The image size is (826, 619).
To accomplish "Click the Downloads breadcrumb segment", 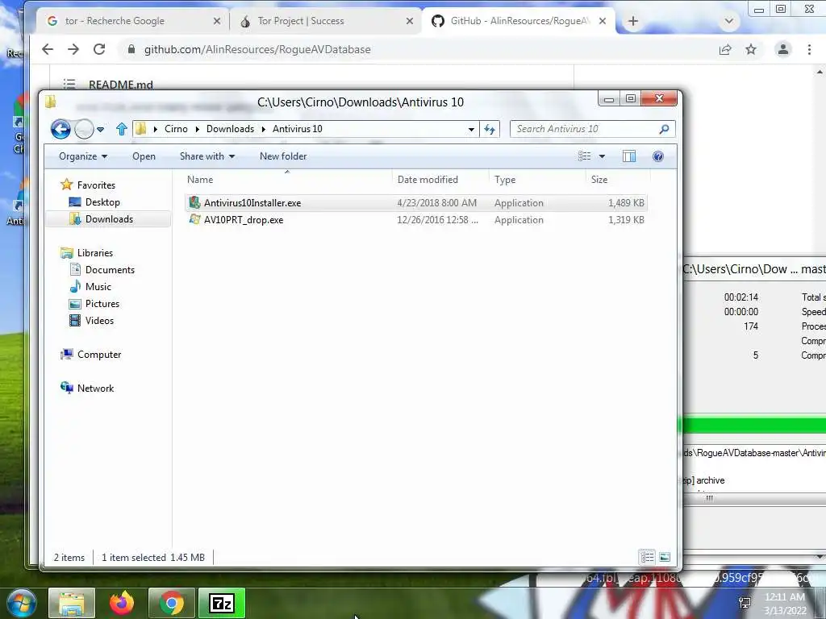I will [x=230, y=129].
